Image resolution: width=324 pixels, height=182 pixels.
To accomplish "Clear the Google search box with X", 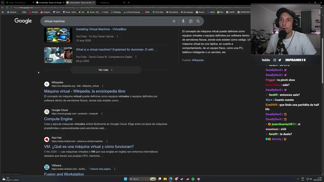I will tap(174, 21).
